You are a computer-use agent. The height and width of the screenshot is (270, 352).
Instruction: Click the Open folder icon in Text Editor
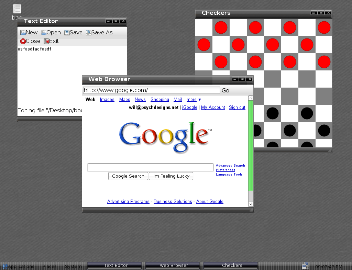coord(44,33)
